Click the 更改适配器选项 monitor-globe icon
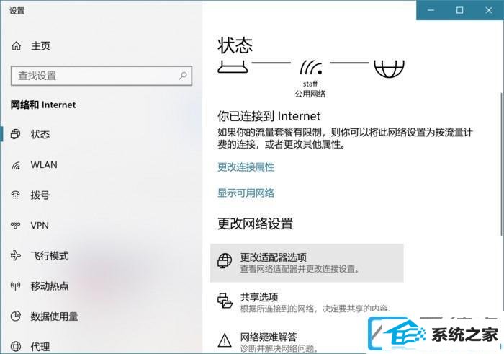Viewport: 504px width, 354px height. pyautogui.click(x=225, y=261)
